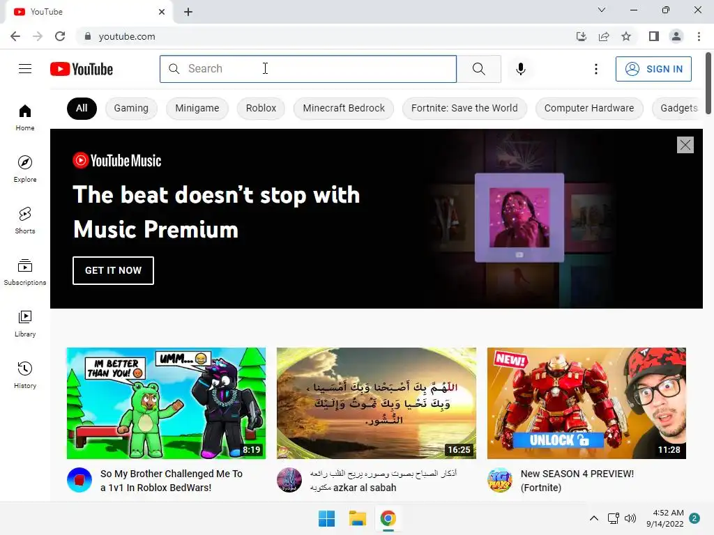Click Chrome icon in taskbar
This screenshot has width=714, height=535.
click(x=388, y=518)
